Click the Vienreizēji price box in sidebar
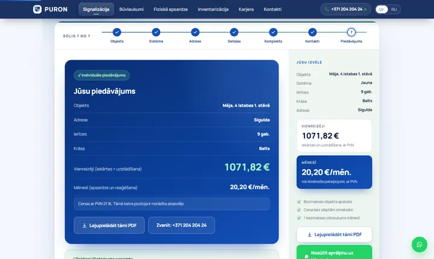This screenshot has width=434, height=259. 335,136
